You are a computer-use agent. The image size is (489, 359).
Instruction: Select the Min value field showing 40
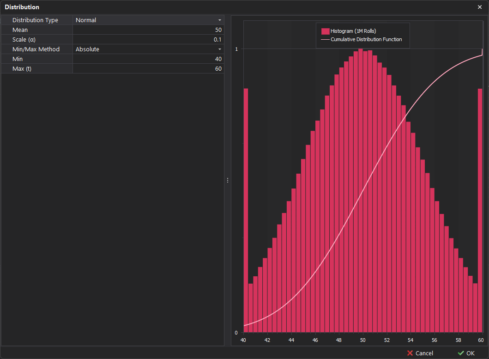(x=148, y=59)
